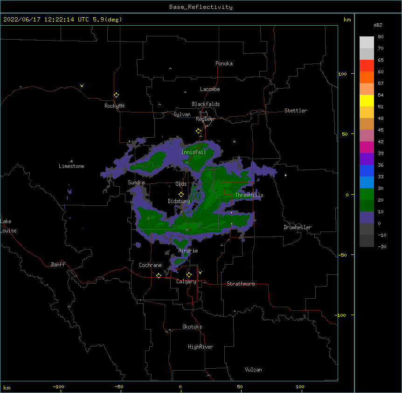Viewport: 402px width, 393px height.
Task: Select the yellow 51-54 dBZ legend swatch
Action: [367, 100]
